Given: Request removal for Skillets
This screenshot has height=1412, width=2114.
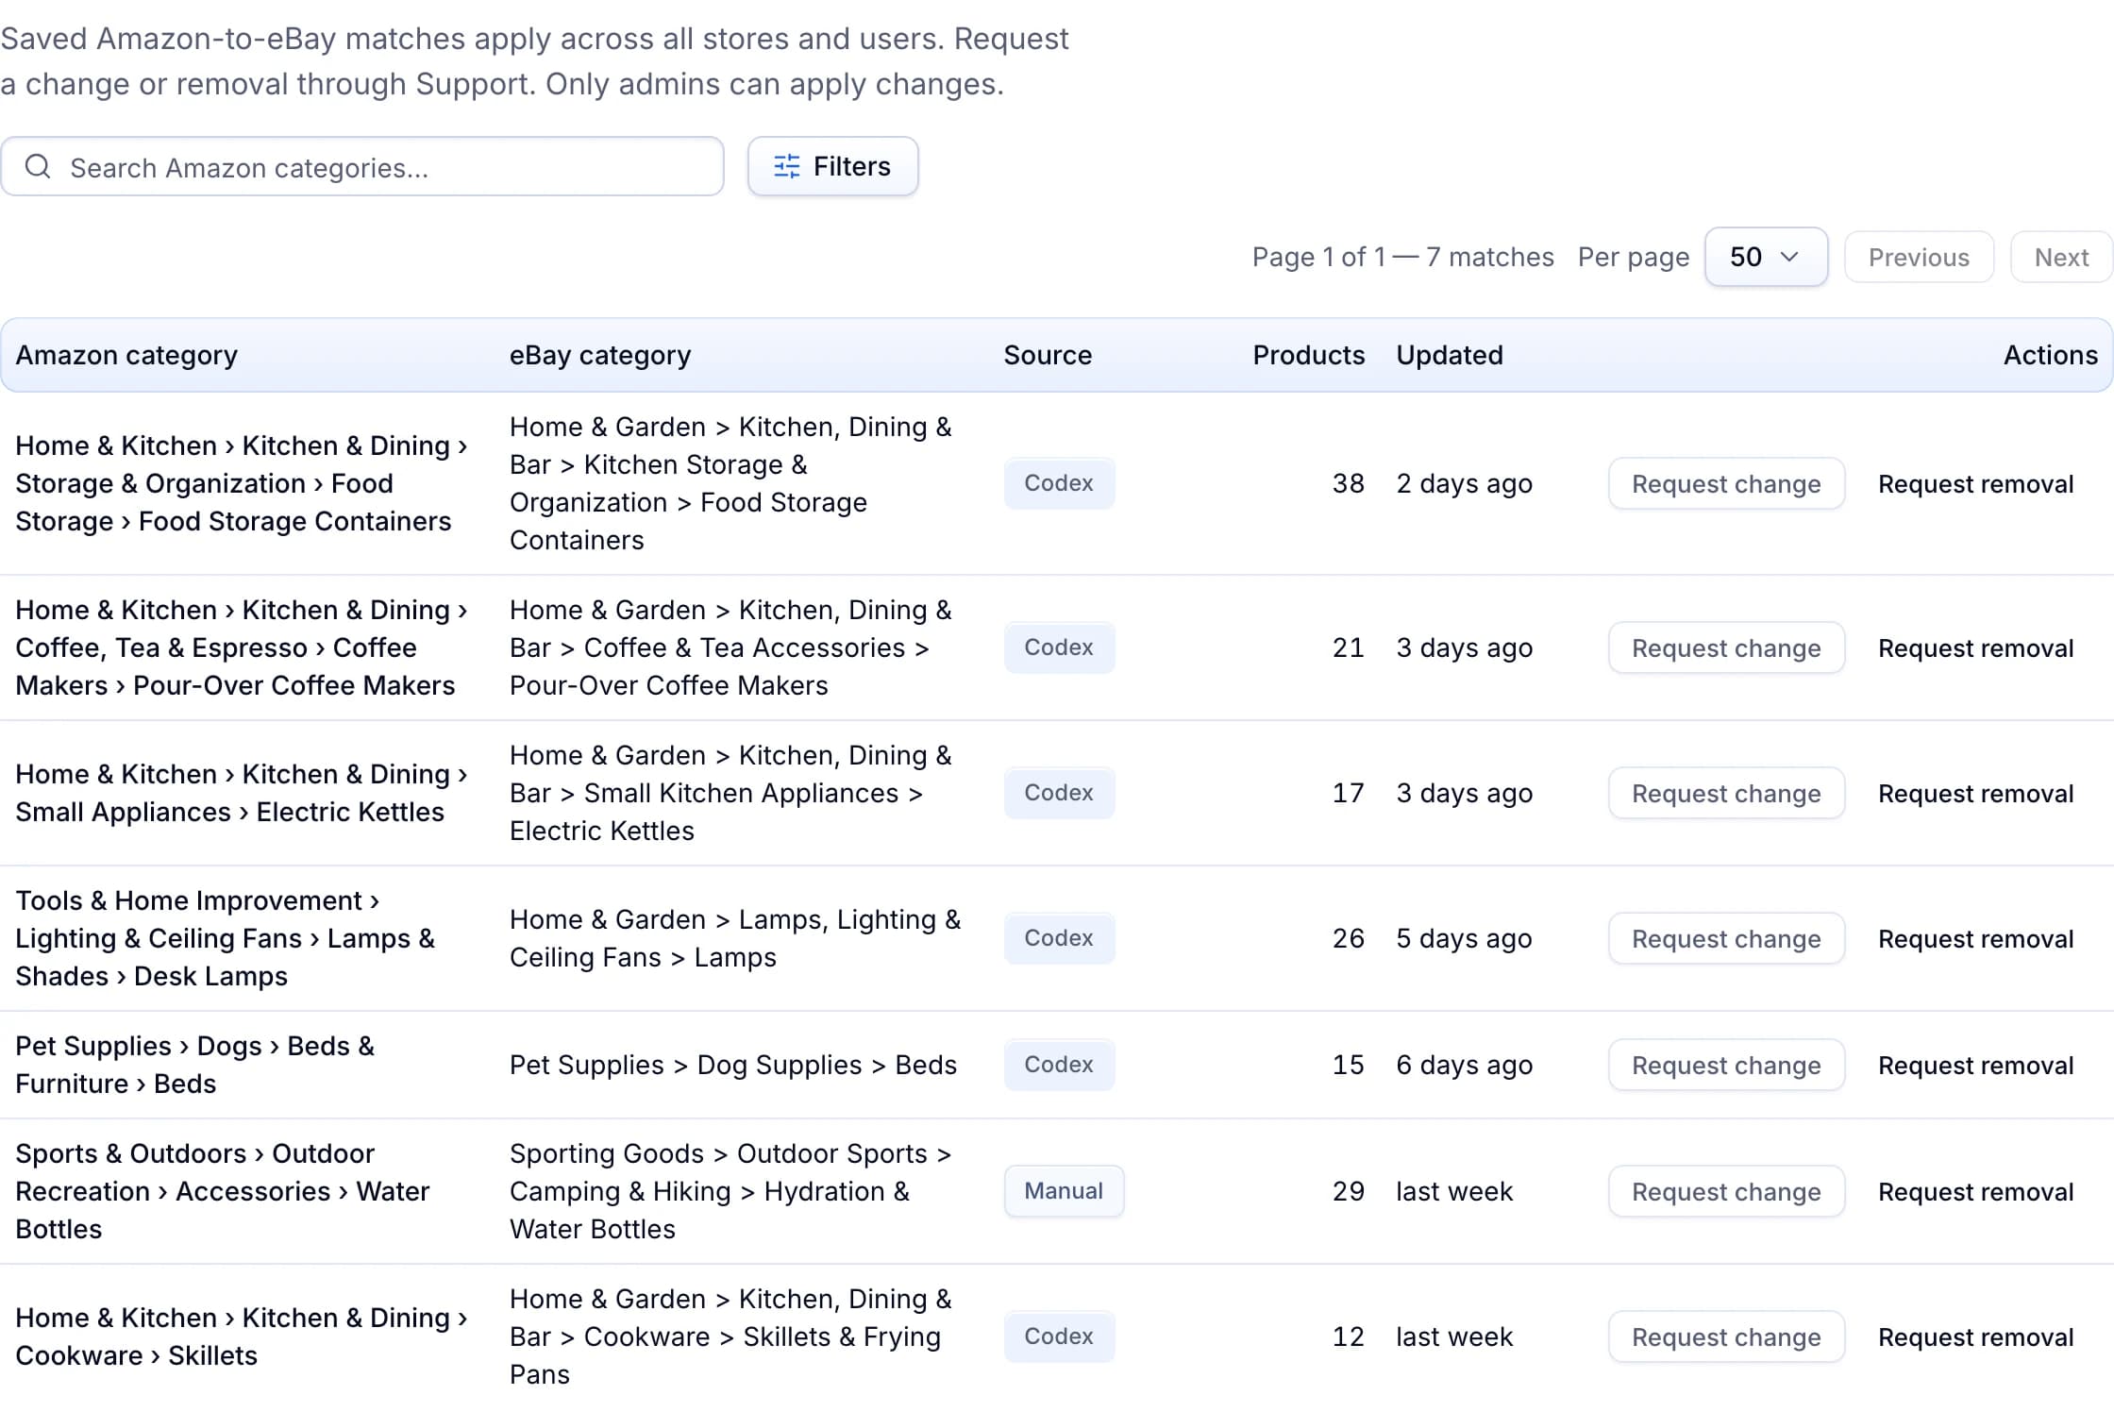Looking at the screenshot, I should [x=1975, y=1336].
